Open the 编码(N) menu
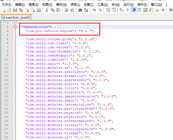Viewport: 173px width, 140px height. (62, 5)
